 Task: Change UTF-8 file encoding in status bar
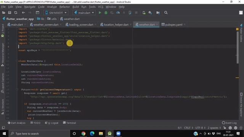tap(200, 128)
